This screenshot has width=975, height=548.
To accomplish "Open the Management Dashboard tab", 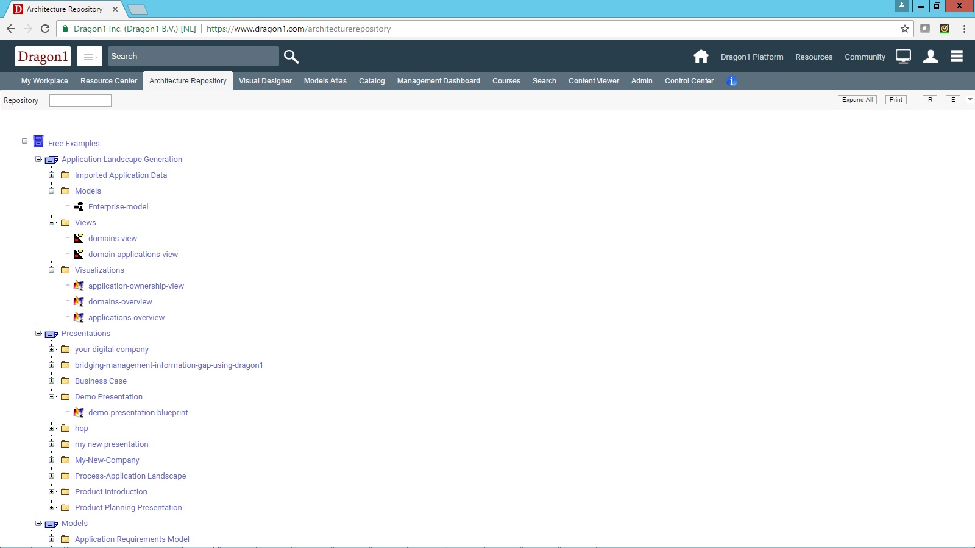I will point(439,81).
